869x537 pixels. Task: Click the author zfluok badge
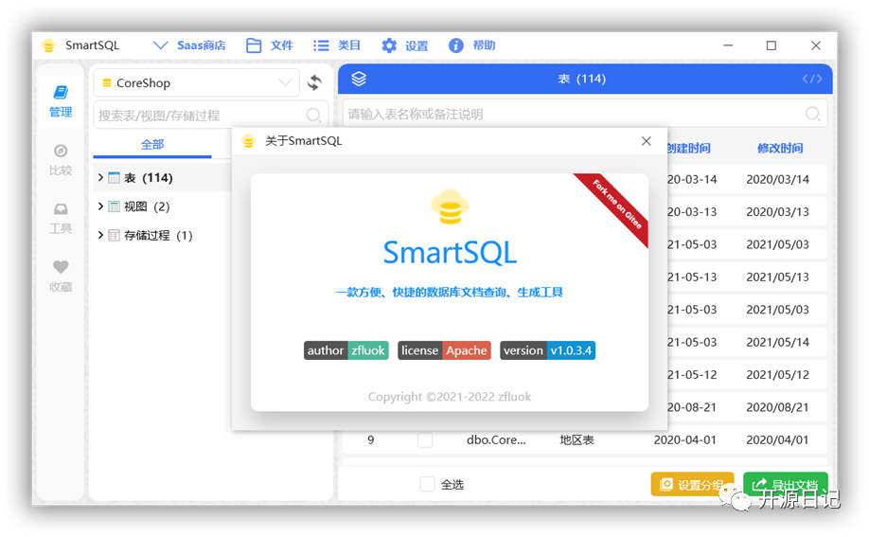pyautogui.click(x=346, y=350)
